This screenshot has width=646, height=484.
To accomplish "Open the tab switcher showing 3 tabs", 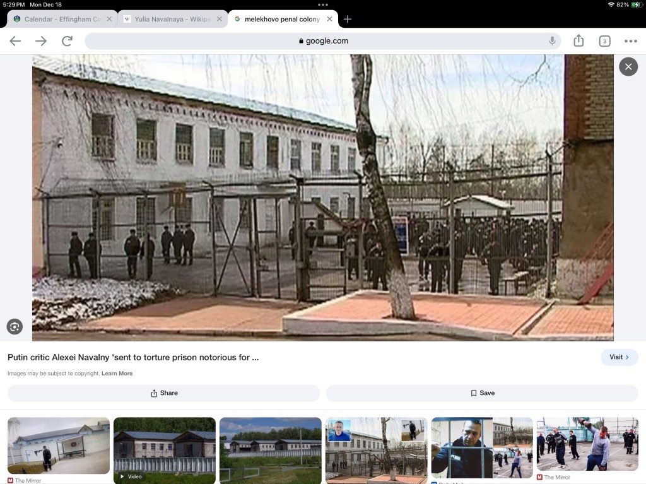I will click(604, 41).
